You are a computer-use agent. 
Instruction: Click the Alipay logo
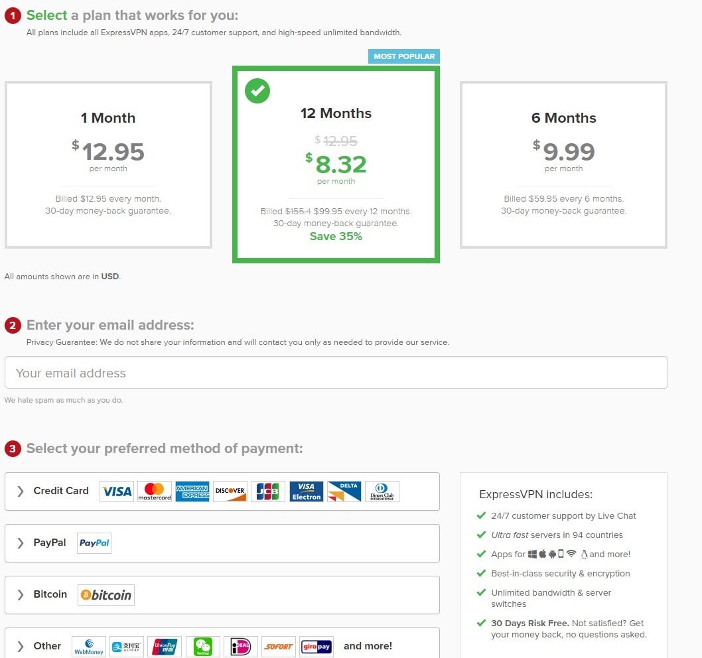pyautogui.click(x=127, y=647)
